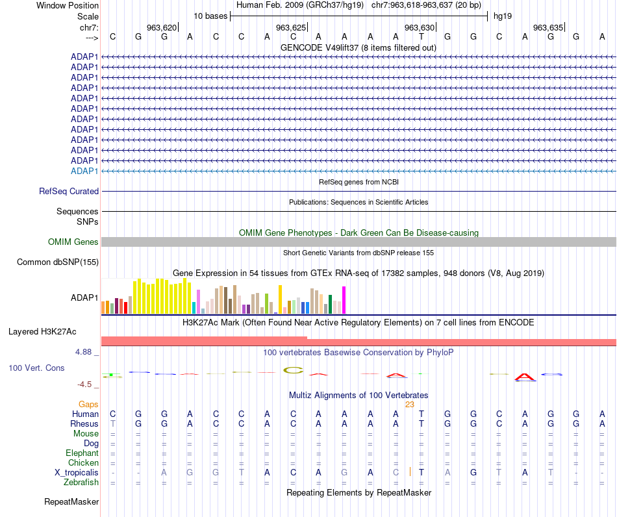Click the orange insertion tick in X_tropicalis row
Screen dimensions: 617x517
[410, 472]
